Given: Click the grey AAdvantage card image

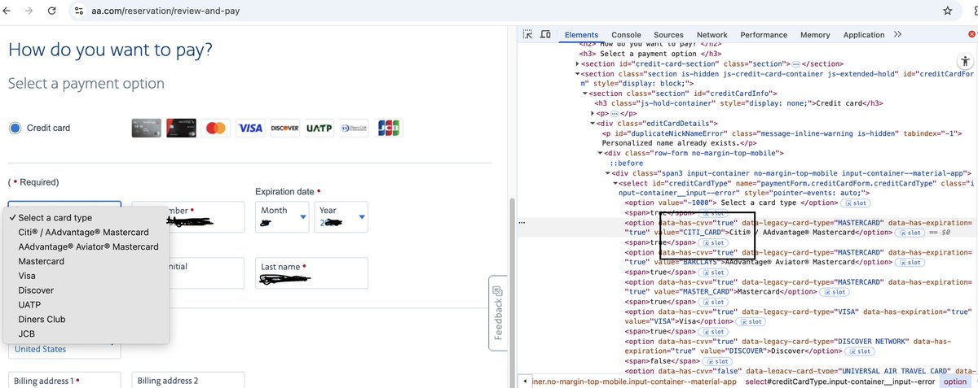Looking at the screenshot, I should [146, 129].
